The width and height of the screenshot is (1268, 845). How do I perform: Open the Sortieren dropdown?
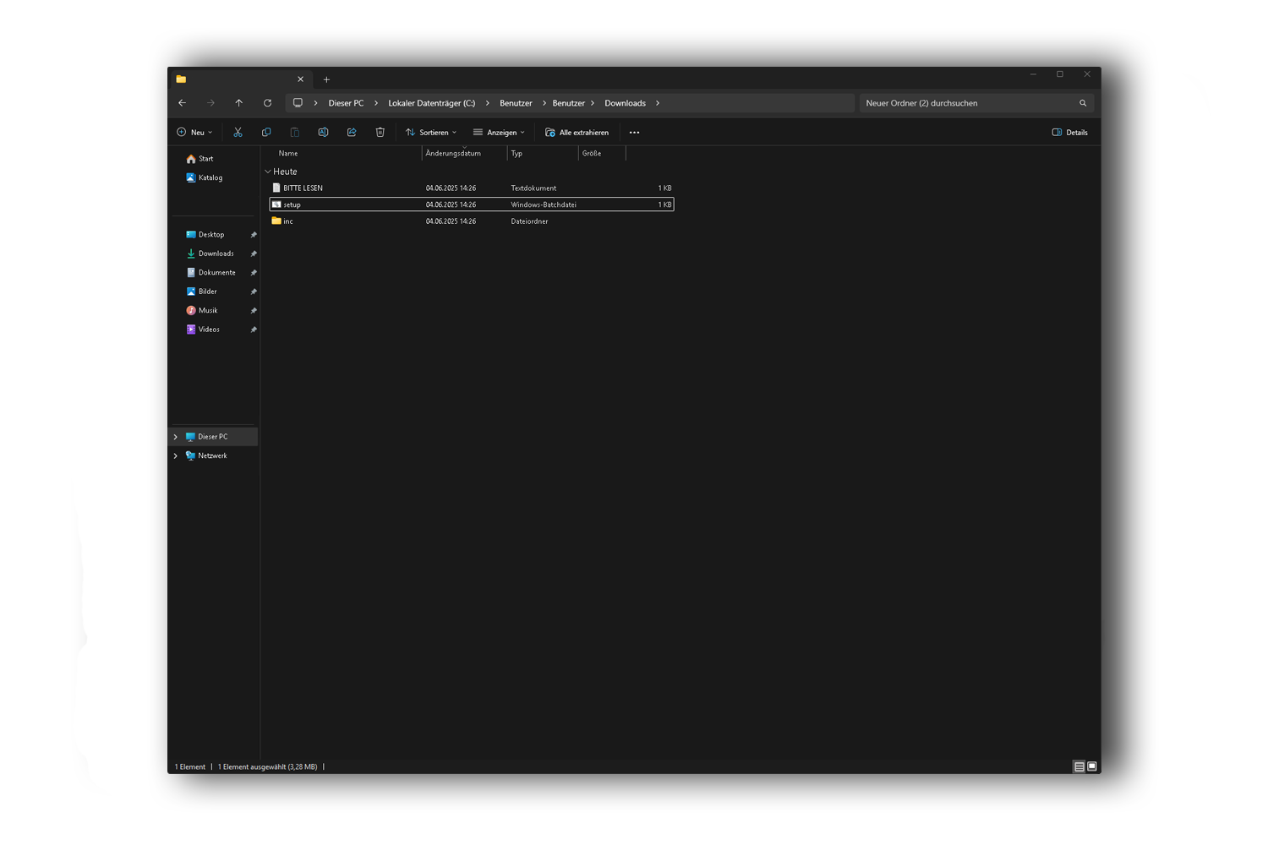tap(431, 133)
